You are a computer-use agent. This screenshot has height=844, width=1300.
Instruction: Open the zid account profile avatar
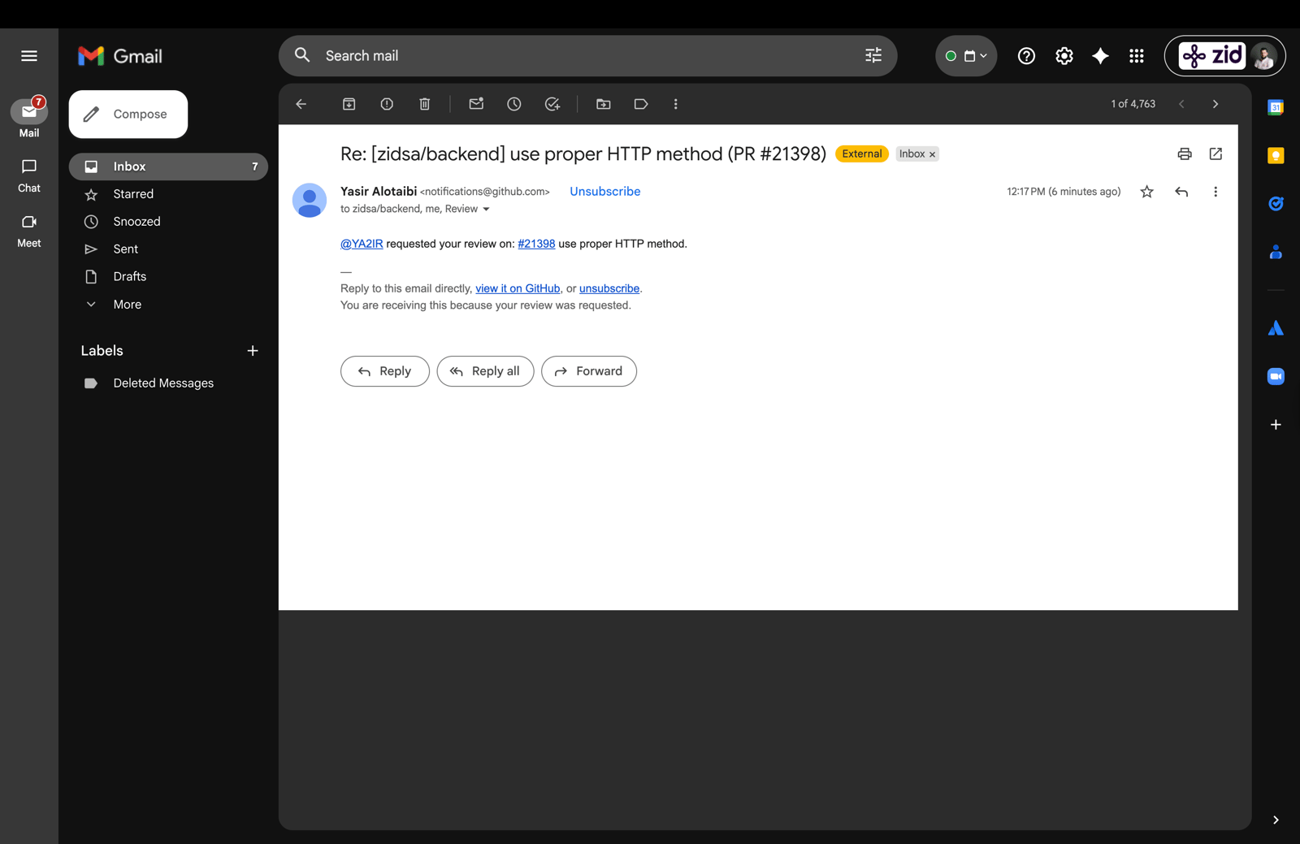[1263, 56]
